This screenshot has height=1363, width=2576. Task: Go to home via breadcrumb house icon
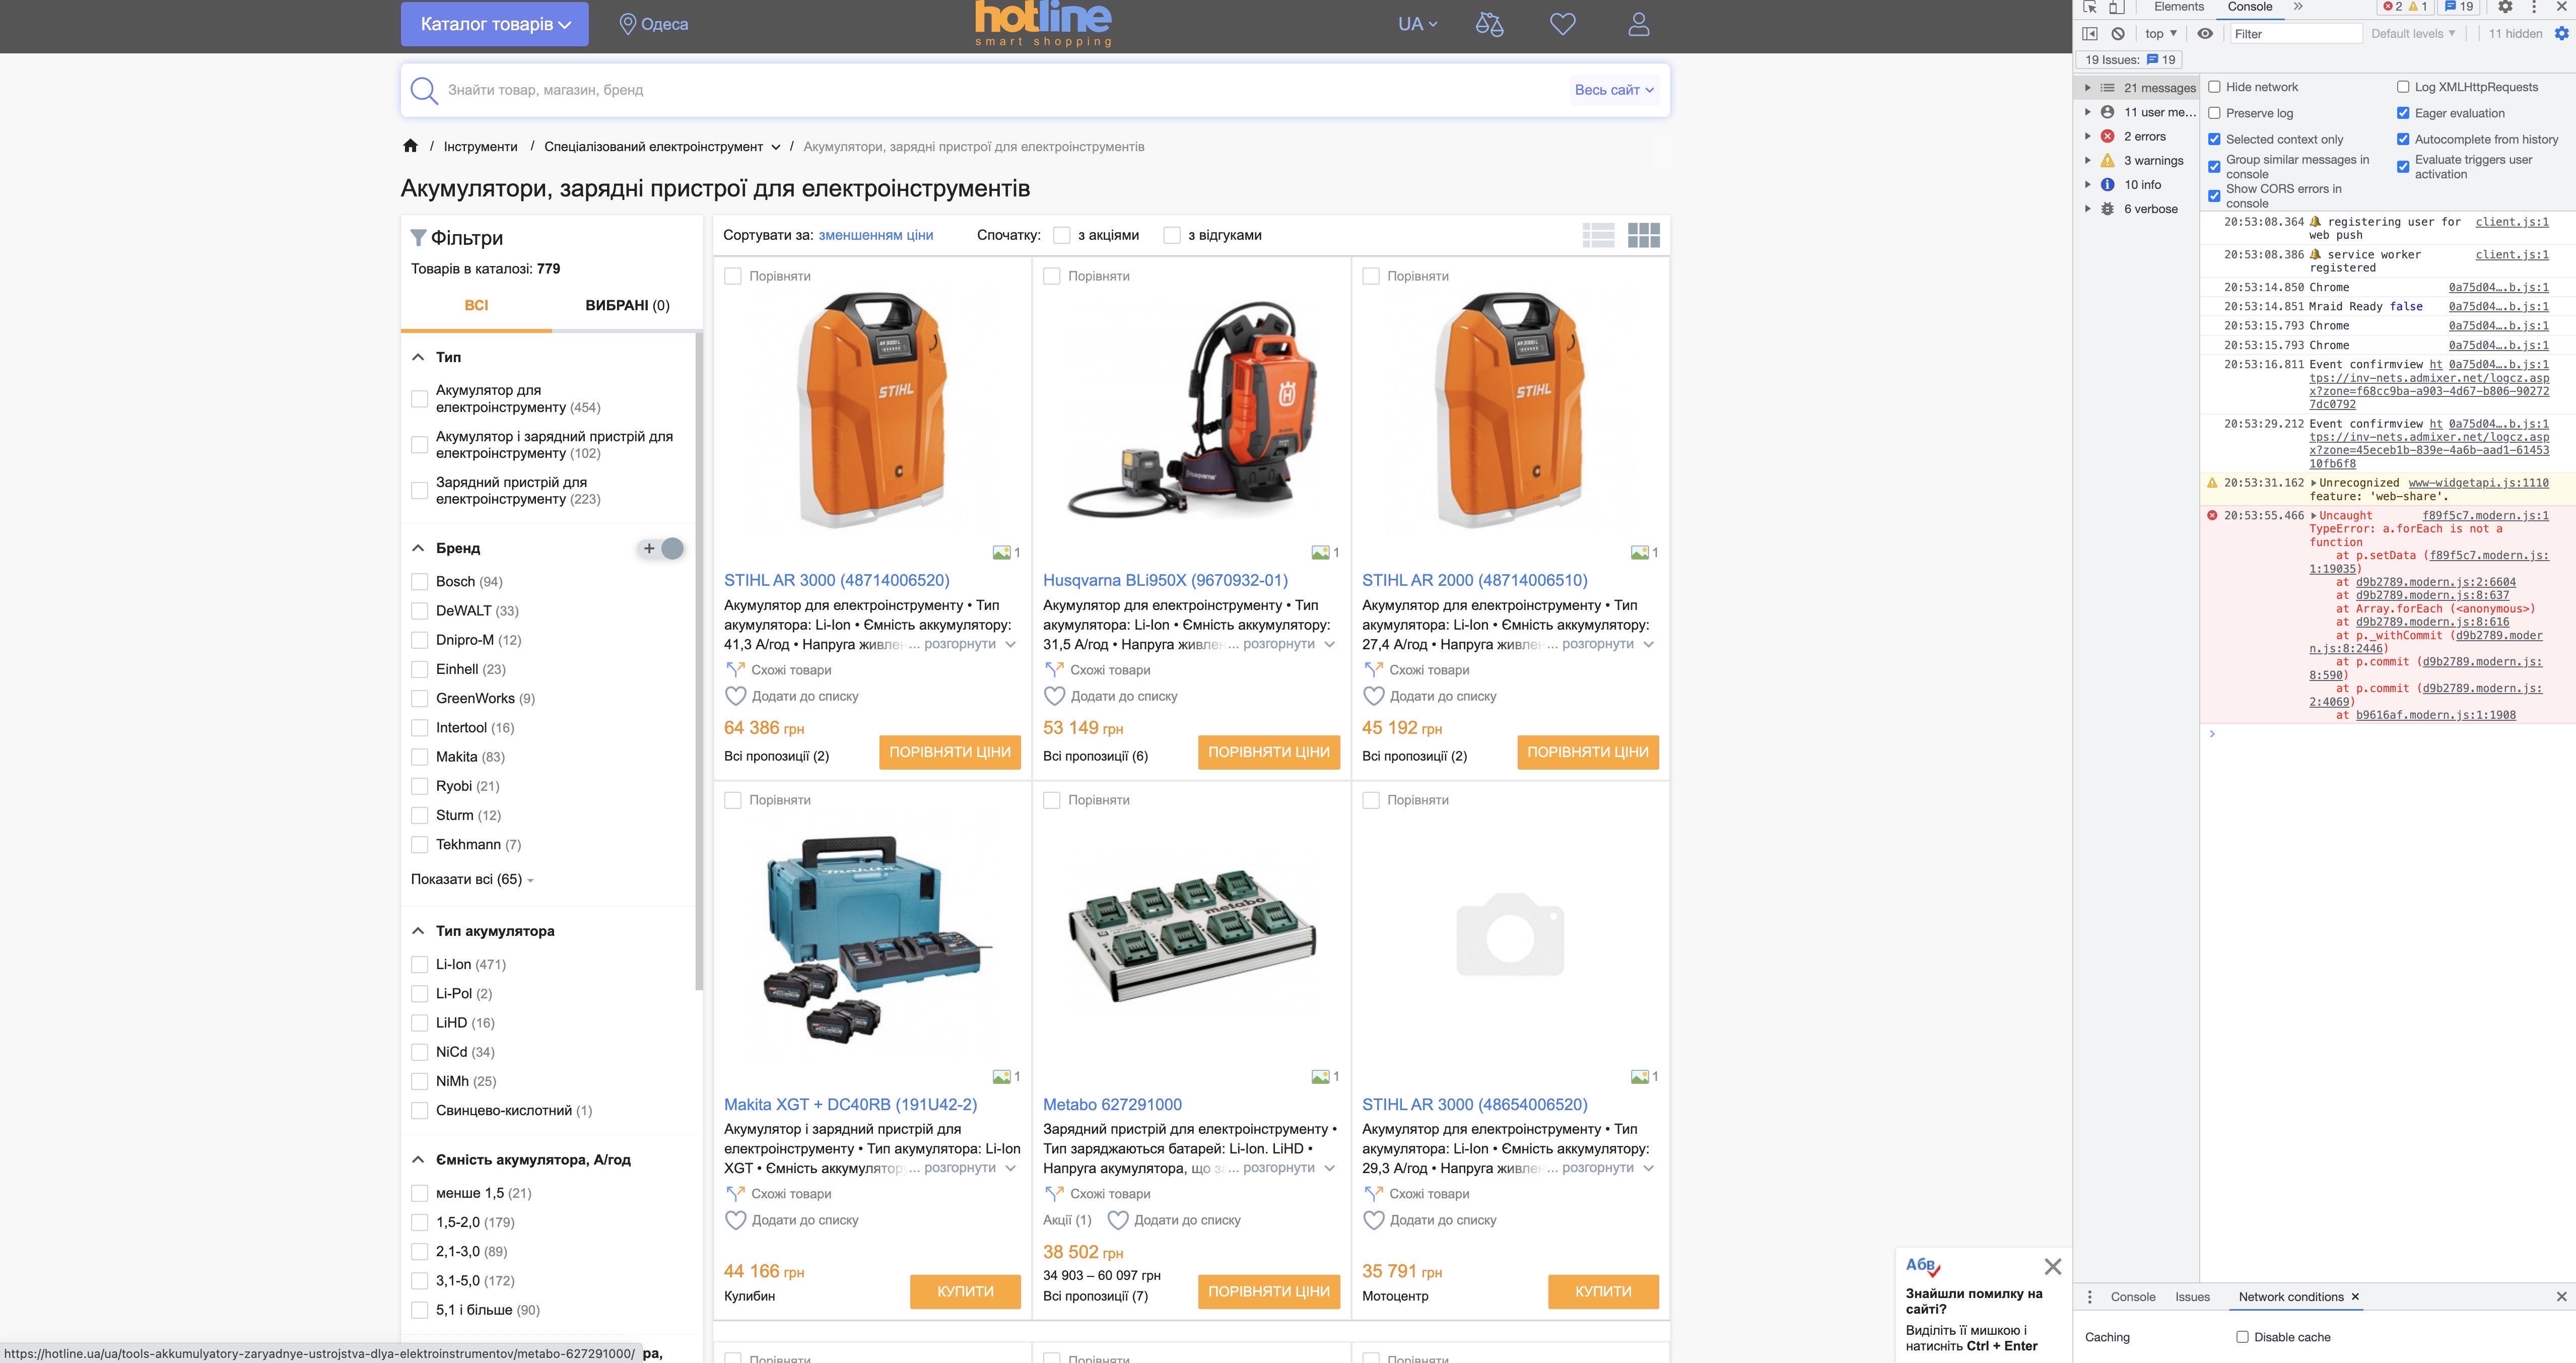410,146
